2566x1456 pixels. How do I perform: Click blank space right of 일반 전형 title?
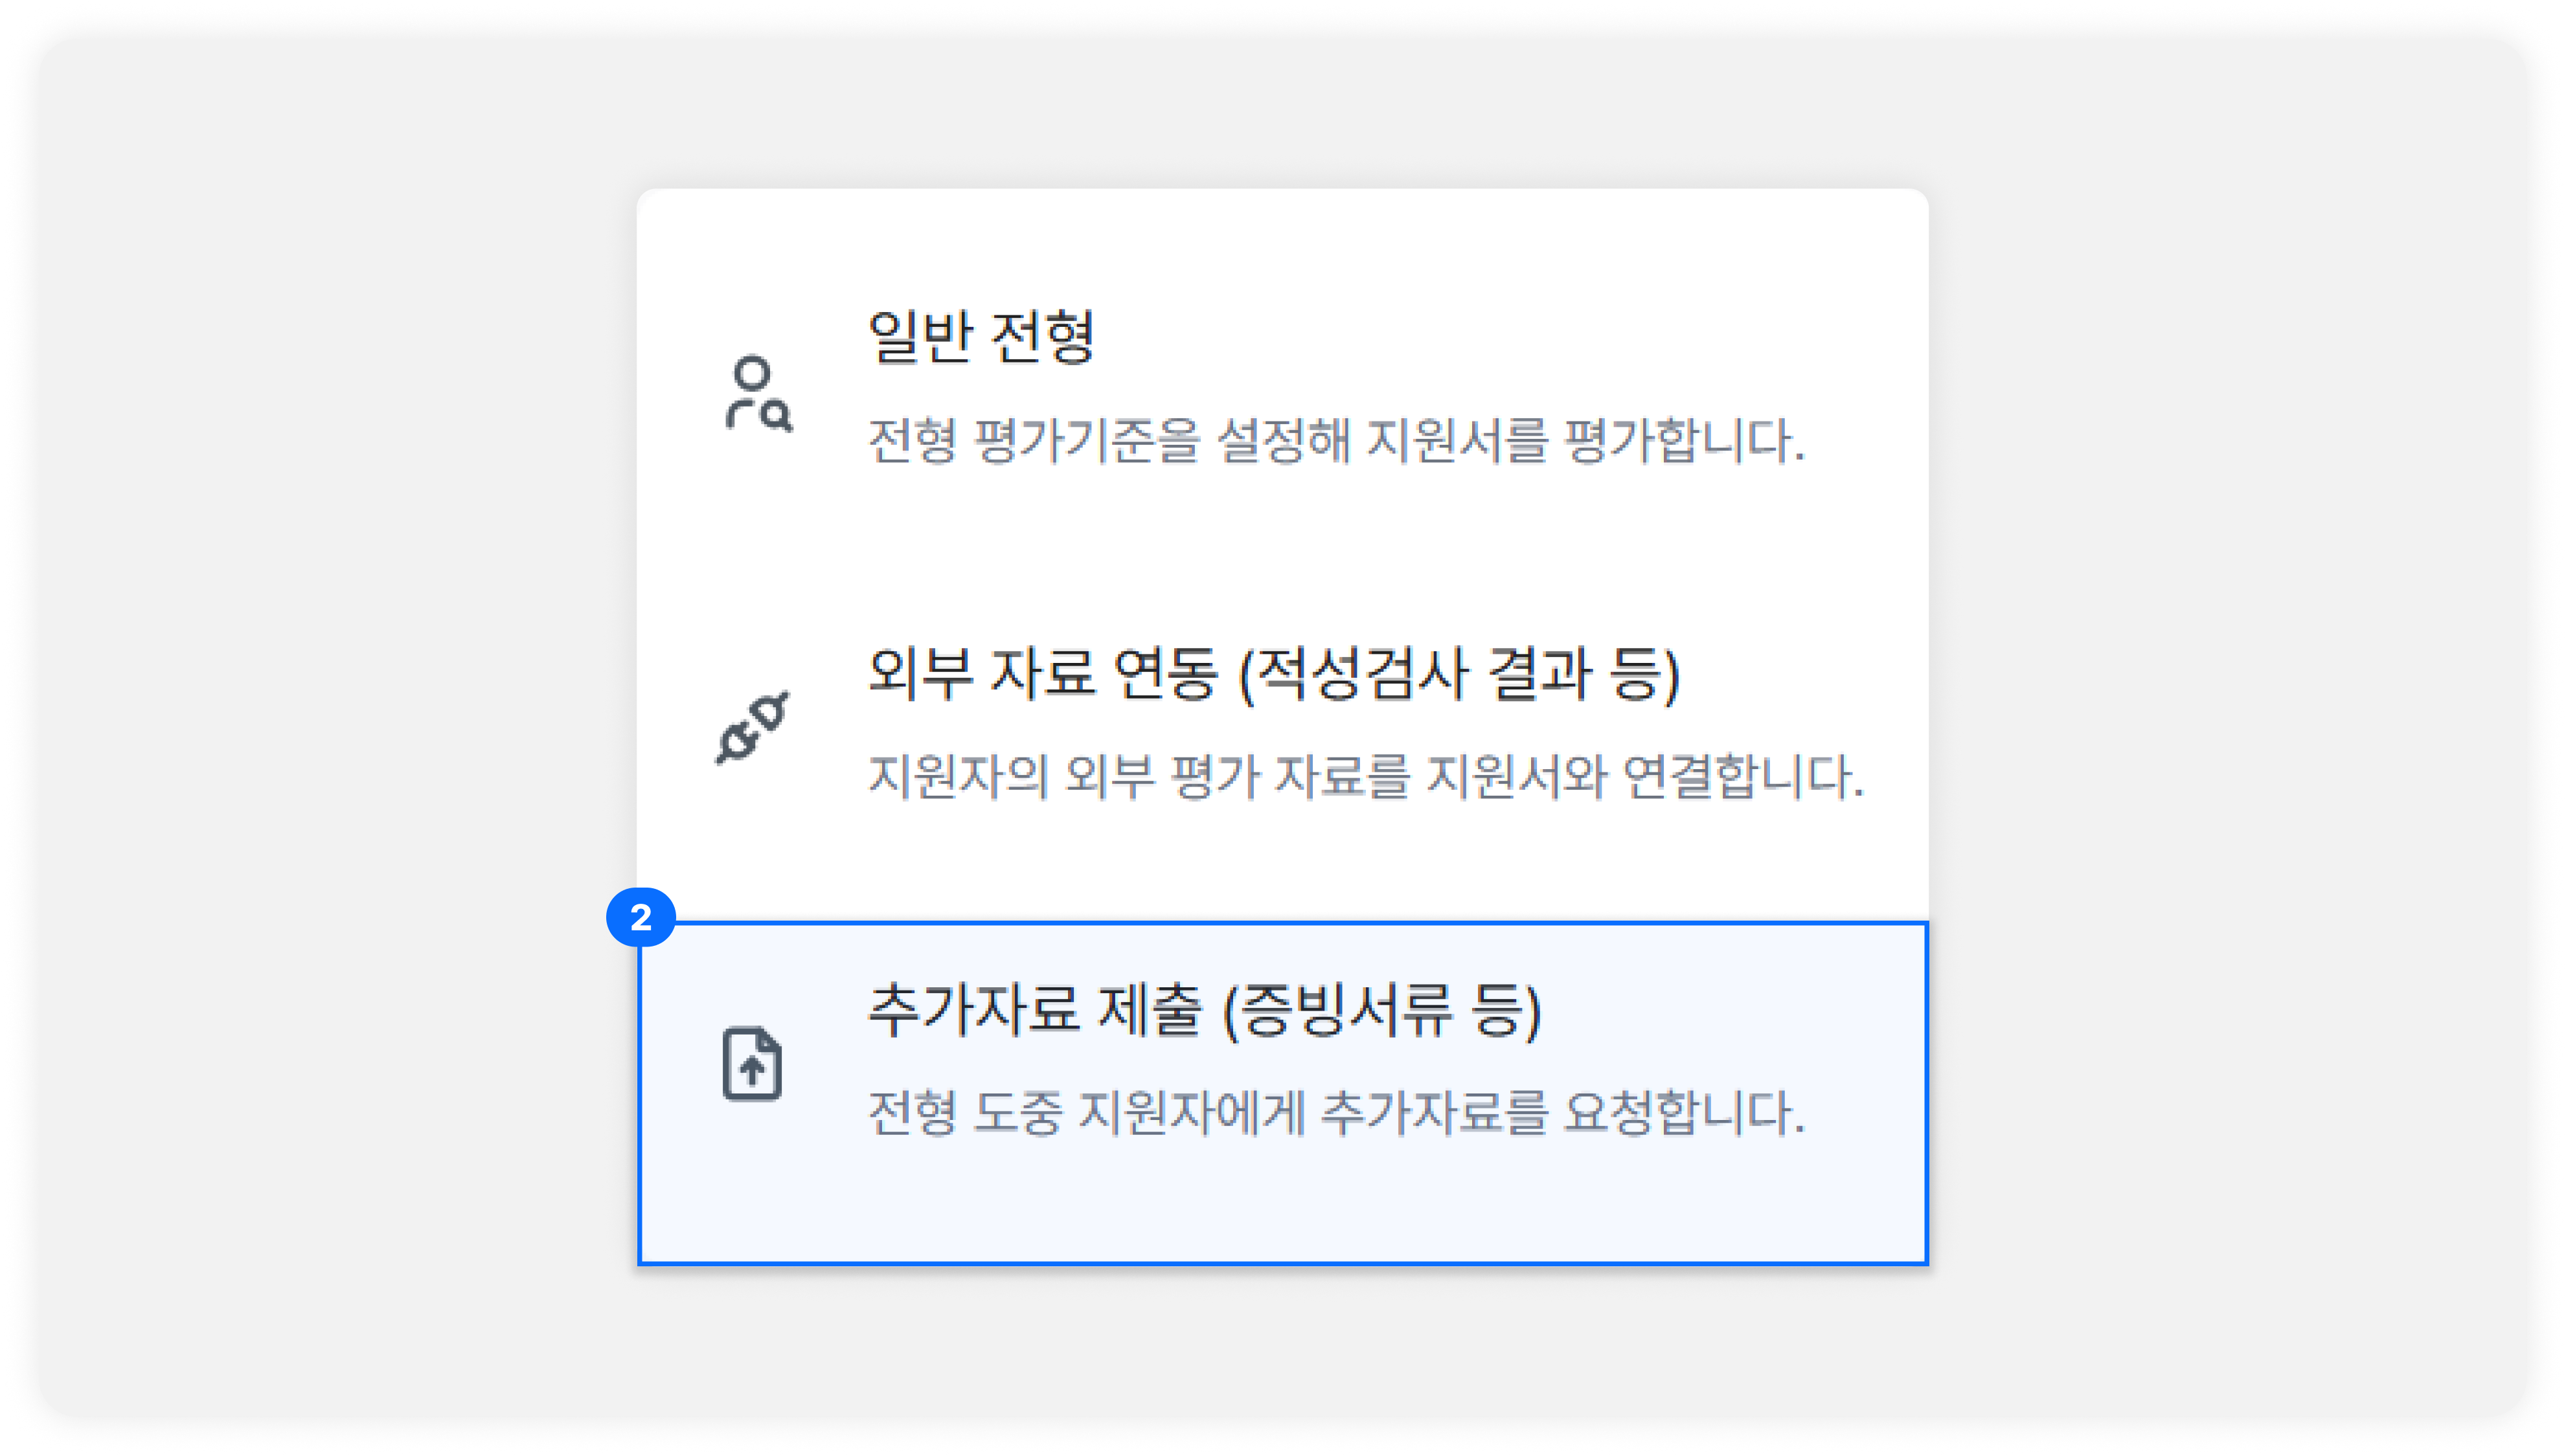(x=1501, y=337)
